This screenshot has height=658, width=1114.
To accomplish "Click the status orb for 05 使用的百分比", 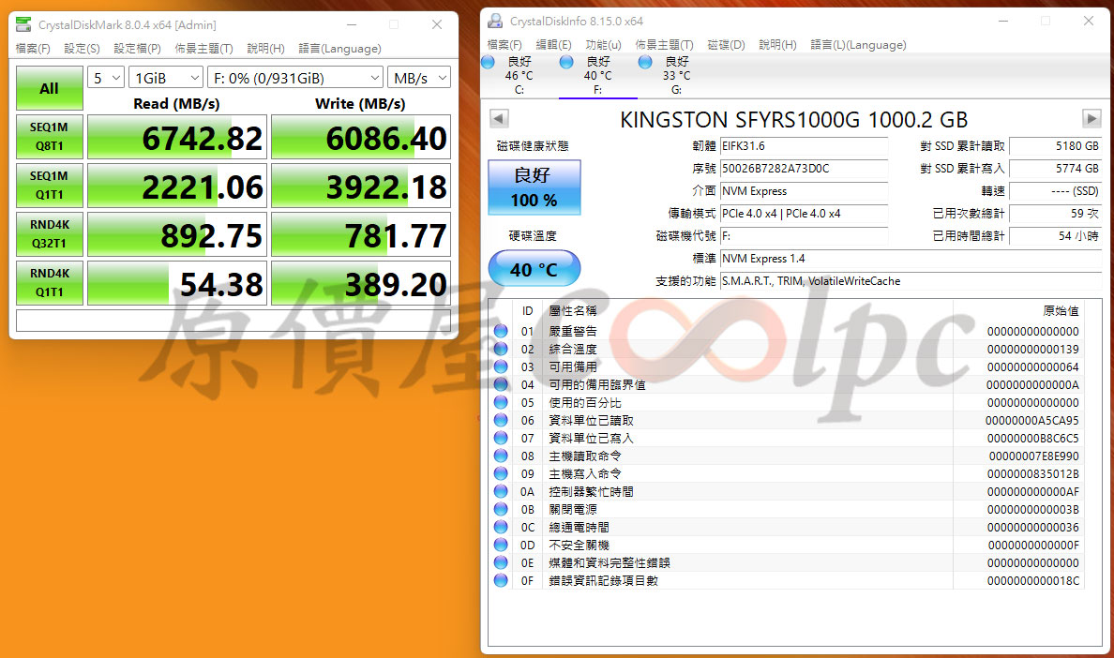I will point(501,402).
